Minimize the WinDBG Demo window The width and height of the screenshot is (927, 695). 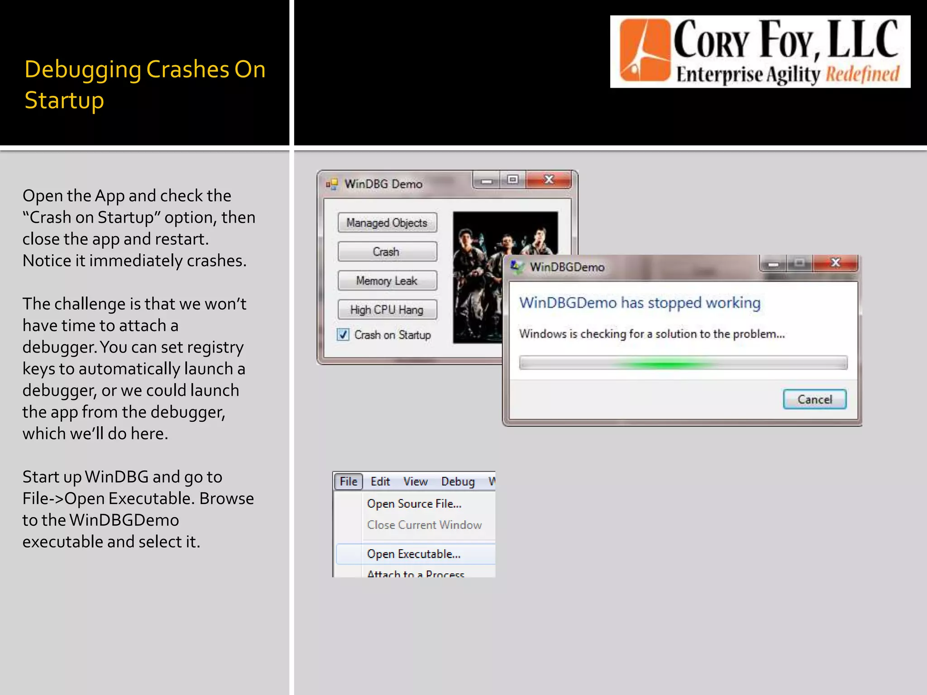(487, 180)
